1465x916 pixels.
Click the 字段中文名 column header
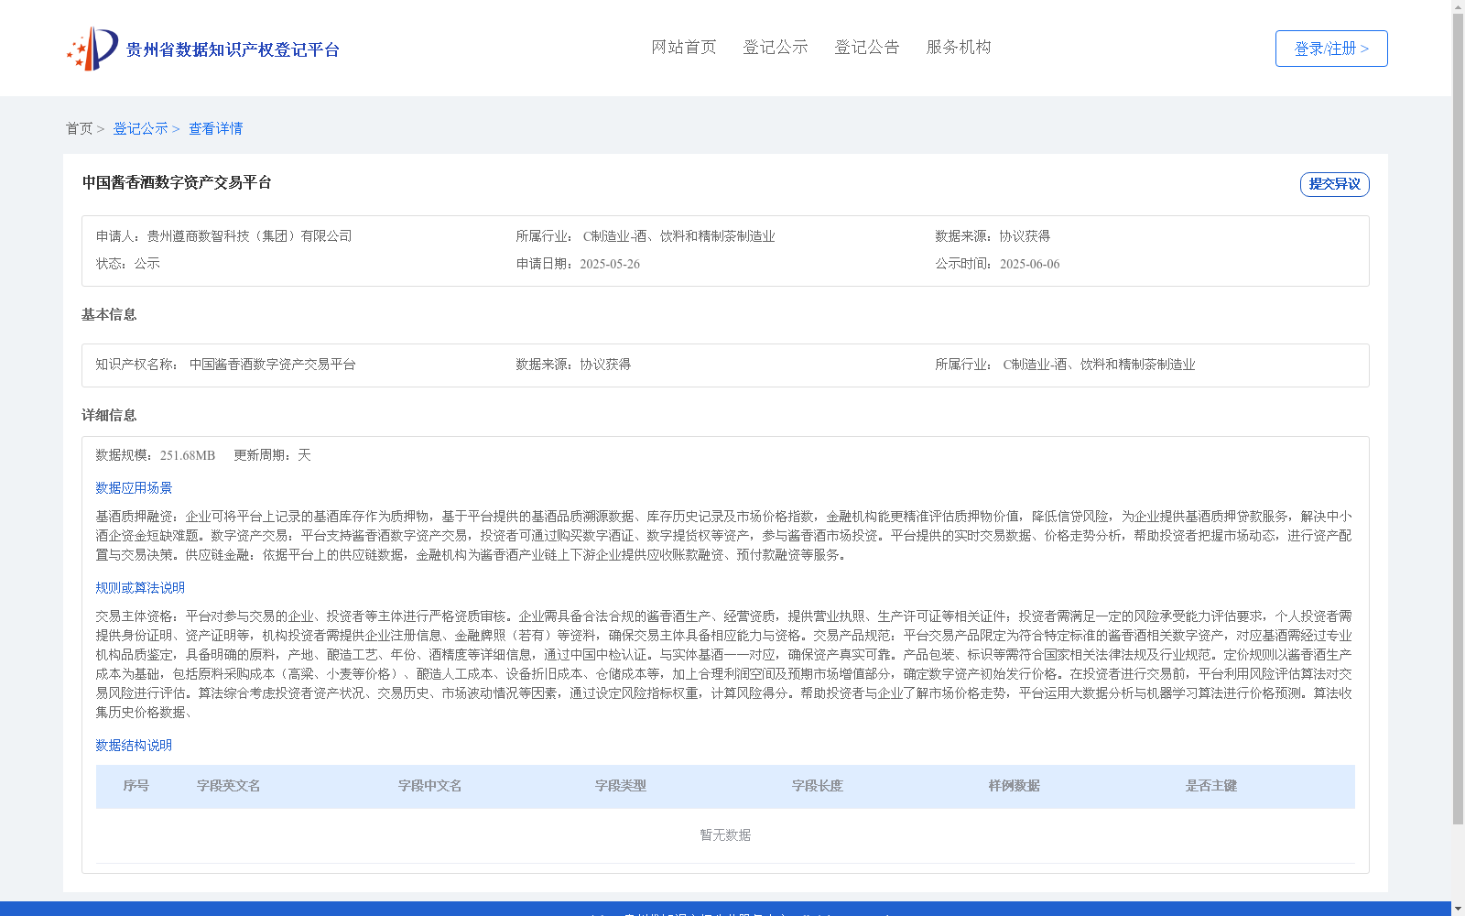click(430, 786)
